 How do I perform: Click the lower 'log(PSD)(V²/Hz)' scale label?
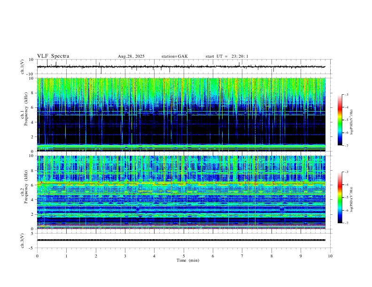point(351,199)
